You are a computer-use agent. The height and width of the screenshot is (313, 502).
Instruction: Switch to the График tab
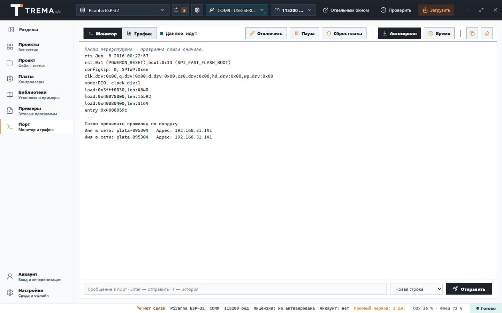(x=139, y=33)
